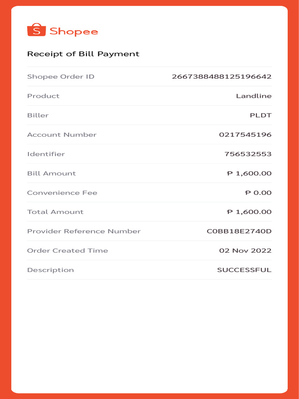Click the Biller field label
This screenshot has height=399, width=299.
[x=38, y=115]
